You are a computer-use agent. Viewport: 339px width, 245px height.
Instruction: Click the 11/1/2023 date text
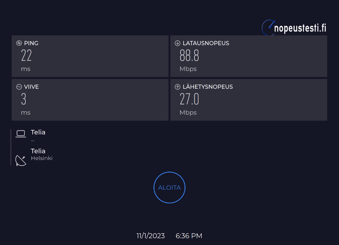pyautogui.click(x=151, y=236)
